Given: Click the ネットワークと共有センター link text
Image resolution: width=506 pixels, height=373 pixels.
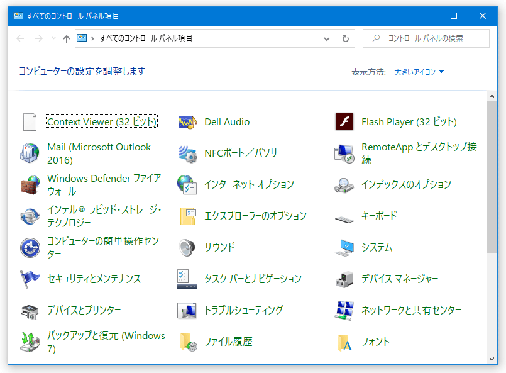Looking at the screenshot, I should click(412, 309).
